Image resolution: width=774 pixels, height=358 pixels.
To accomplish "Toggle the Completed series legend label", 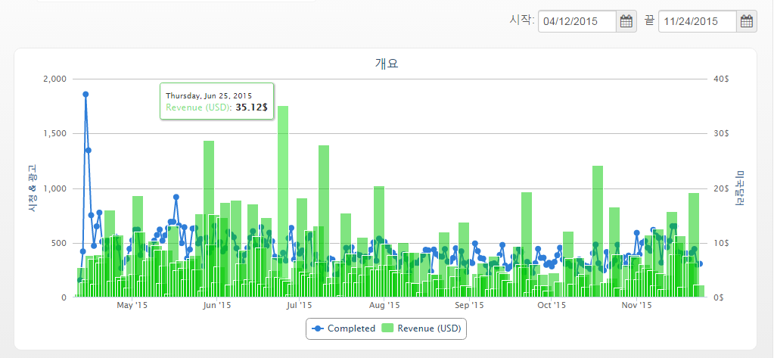I will coord(350,328).
